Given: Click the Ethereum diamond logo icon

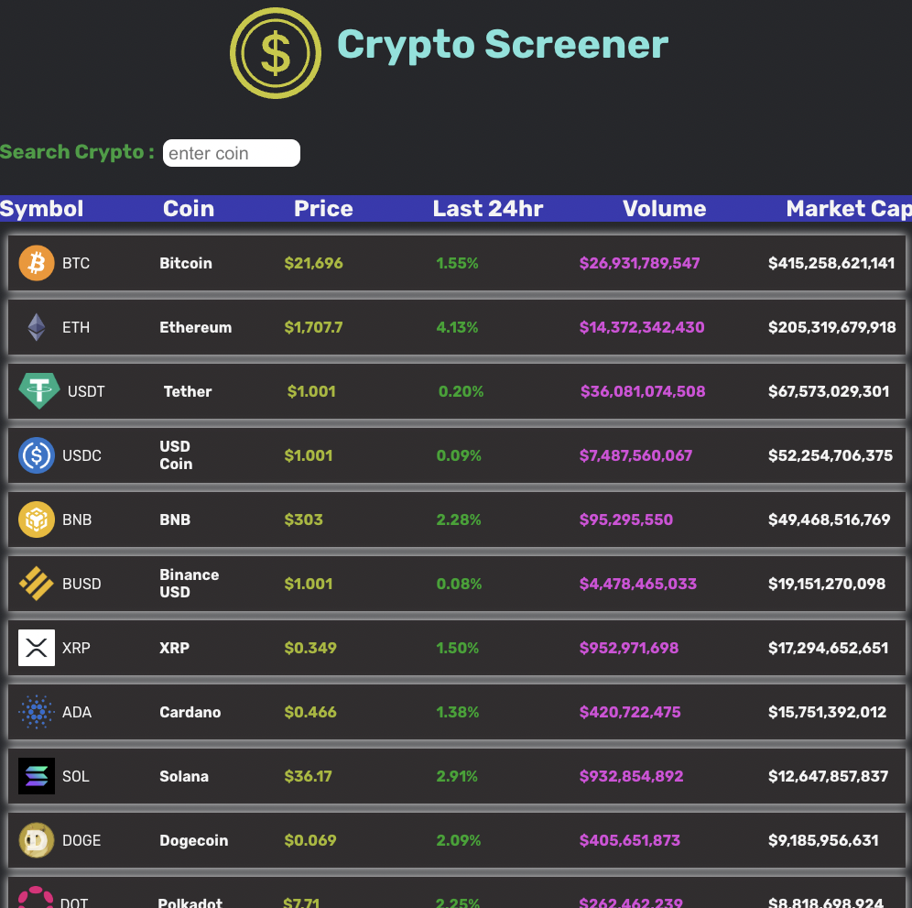Looking at the screenshot, I should 36,327.
